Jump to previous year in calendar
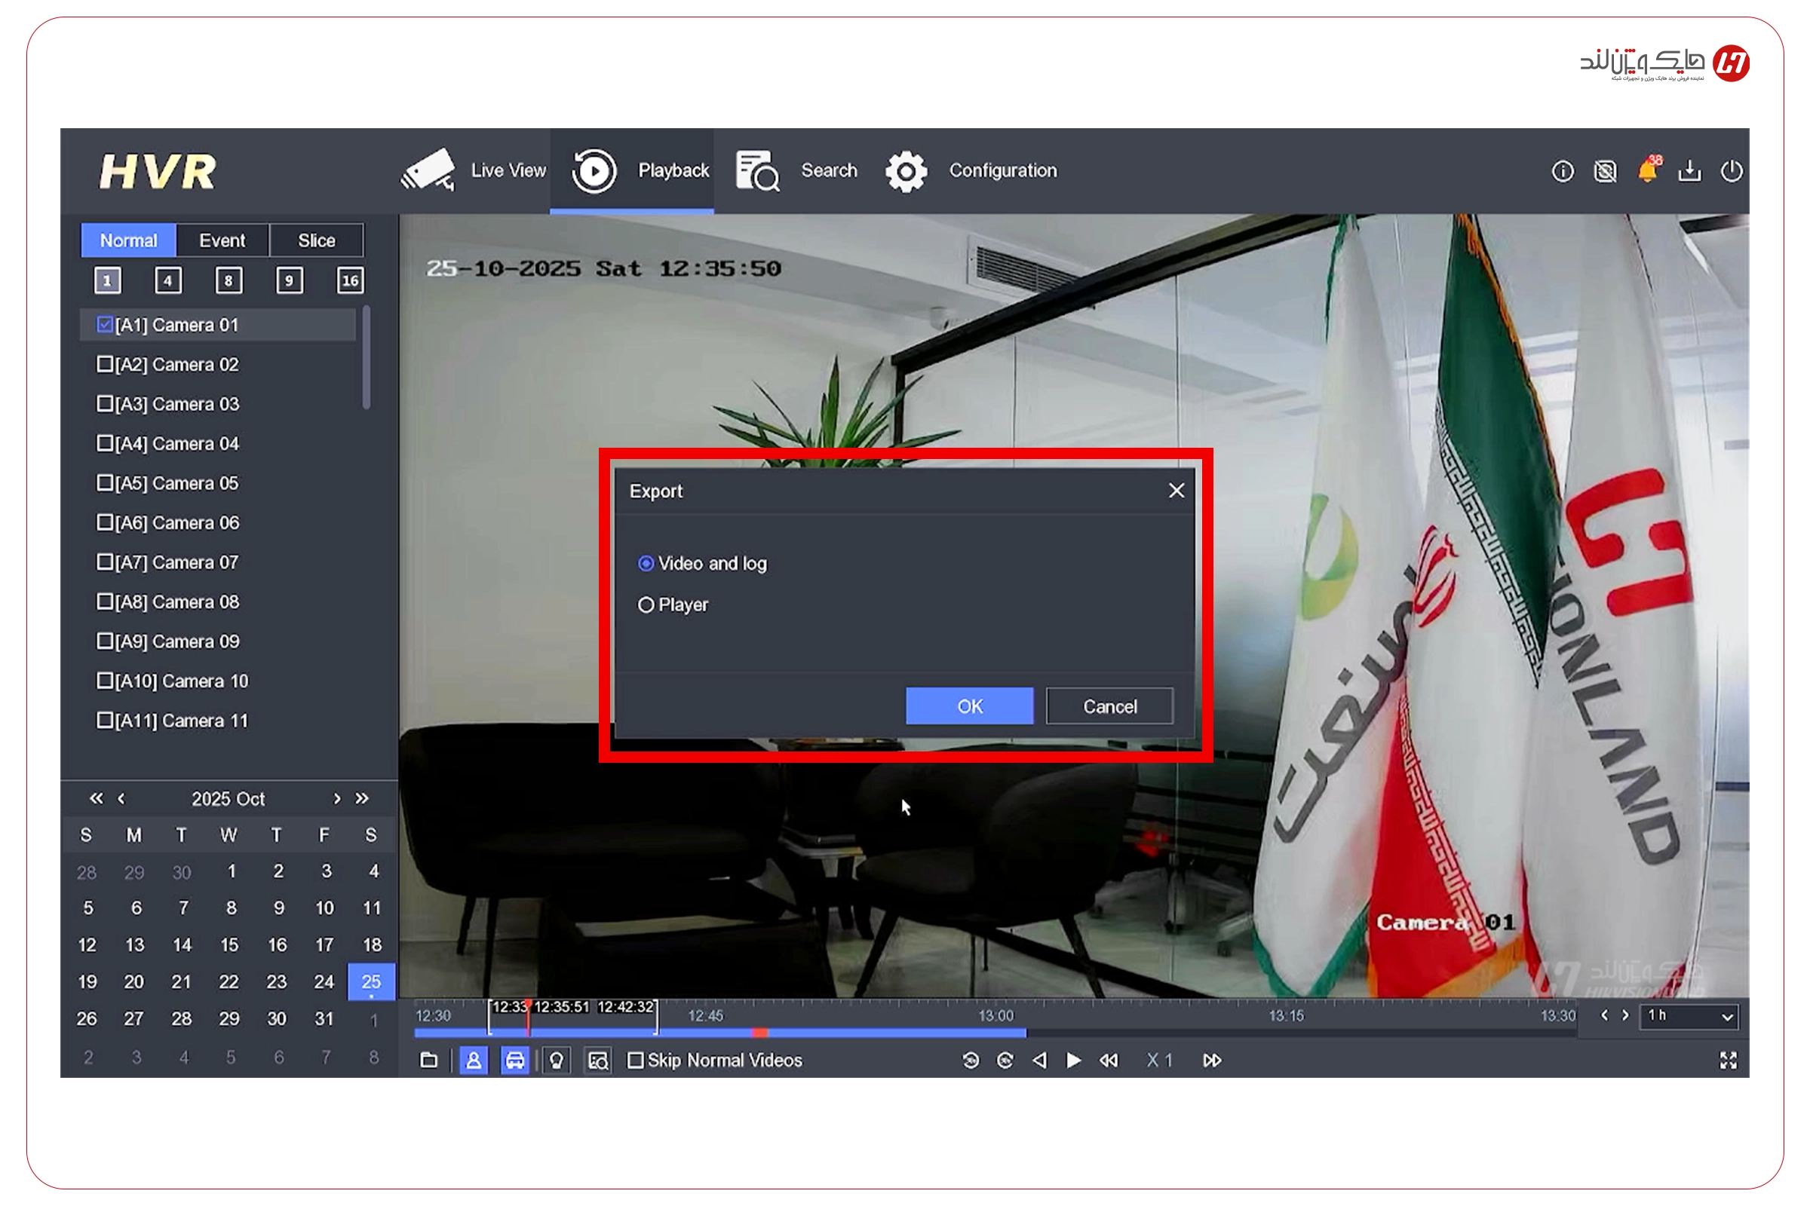Image resolution: width=1810 pixels, height=1206 pixels. tap(96, 799)
